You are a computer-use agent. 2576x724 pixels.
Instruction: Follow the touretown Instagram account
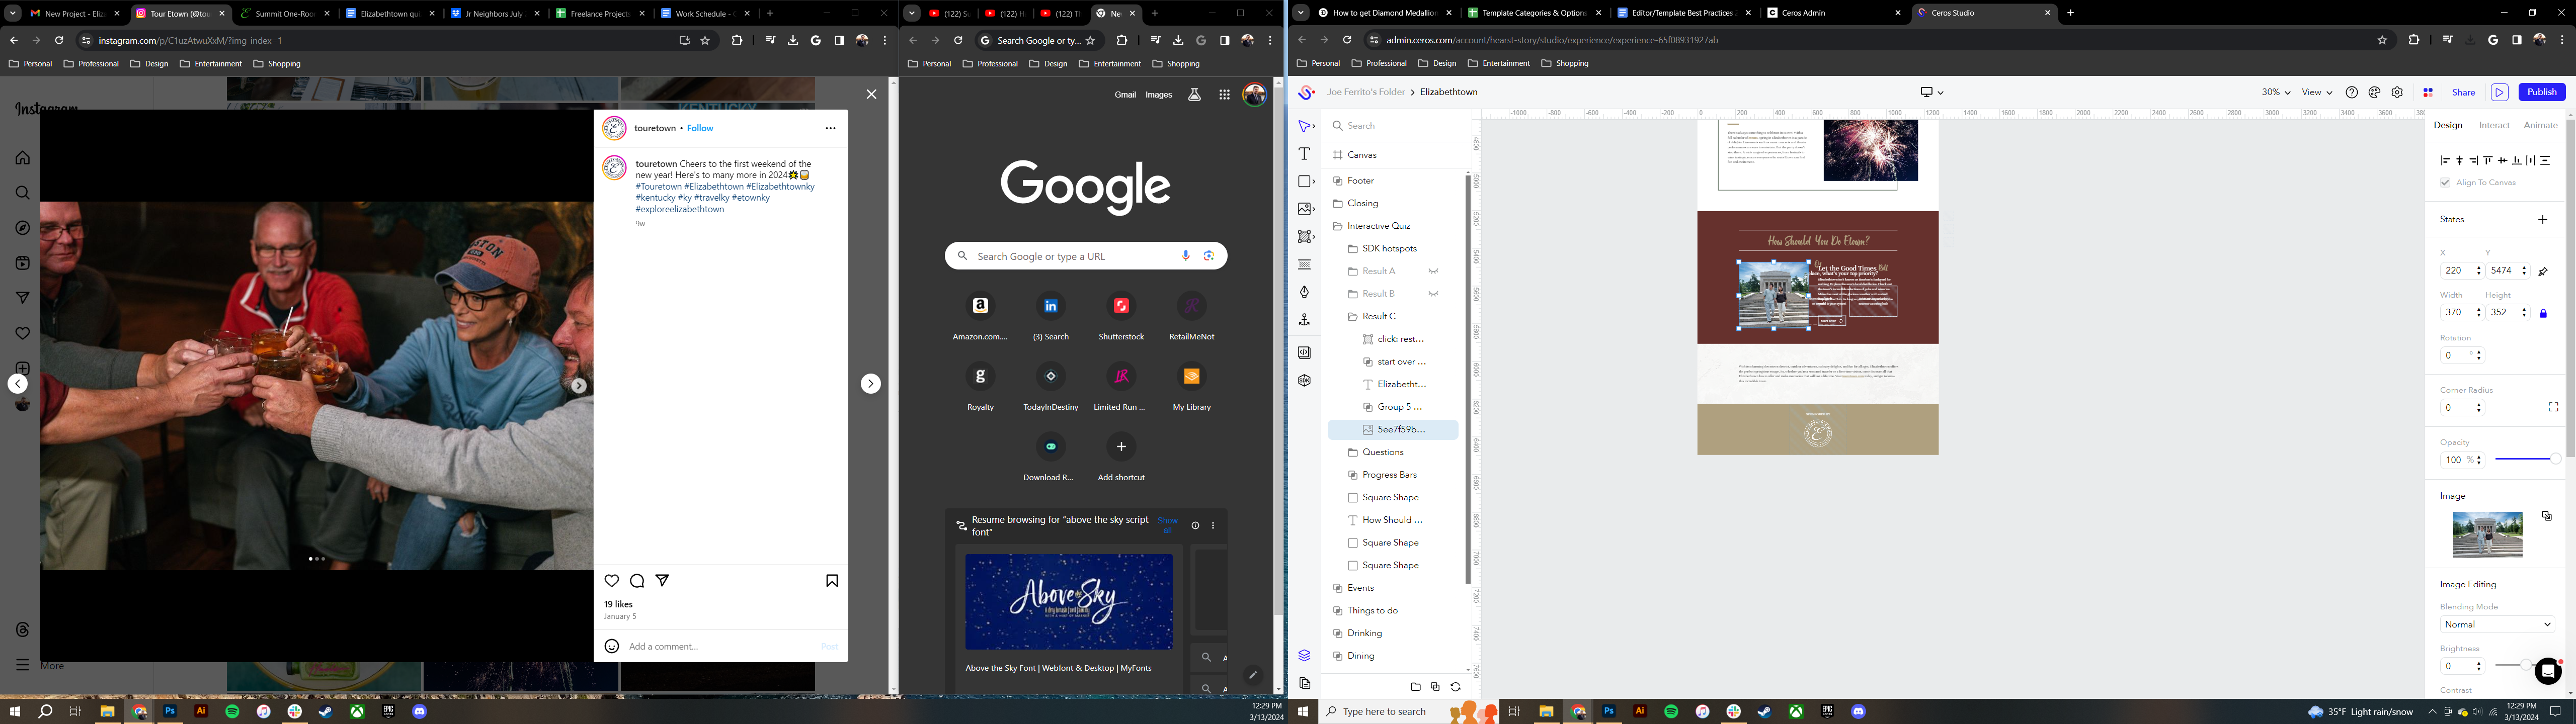point(700,128)
